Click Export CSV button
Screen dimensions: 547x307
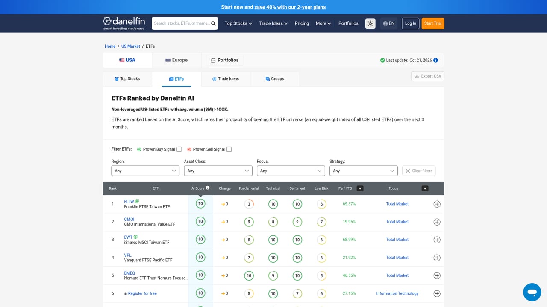click(428, 76)
